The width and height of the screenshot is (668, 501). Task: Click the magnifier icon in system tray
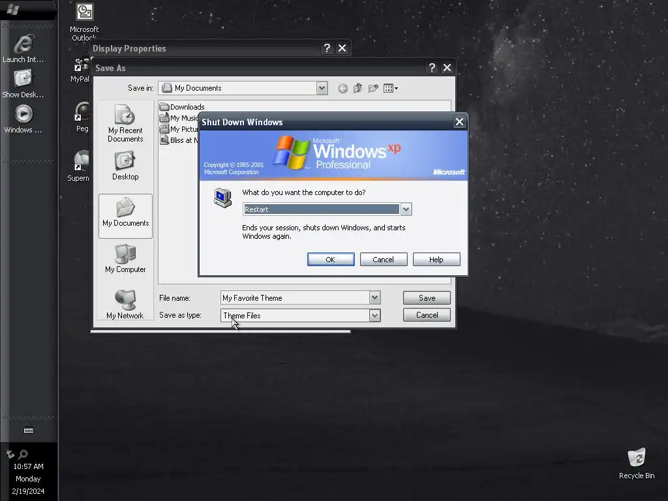(23, 455)
